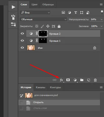This screenshot has height=117, width=104.
Task: Filter layers by shape layers icon
Action: point(82,13)
